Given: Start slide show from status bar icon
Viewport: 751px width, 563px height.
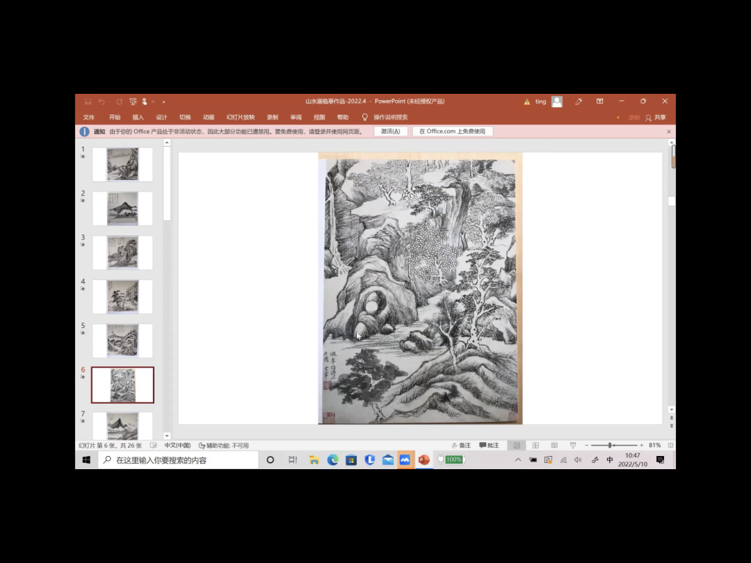Looking at the screenshot, I should tap(573, 446).
